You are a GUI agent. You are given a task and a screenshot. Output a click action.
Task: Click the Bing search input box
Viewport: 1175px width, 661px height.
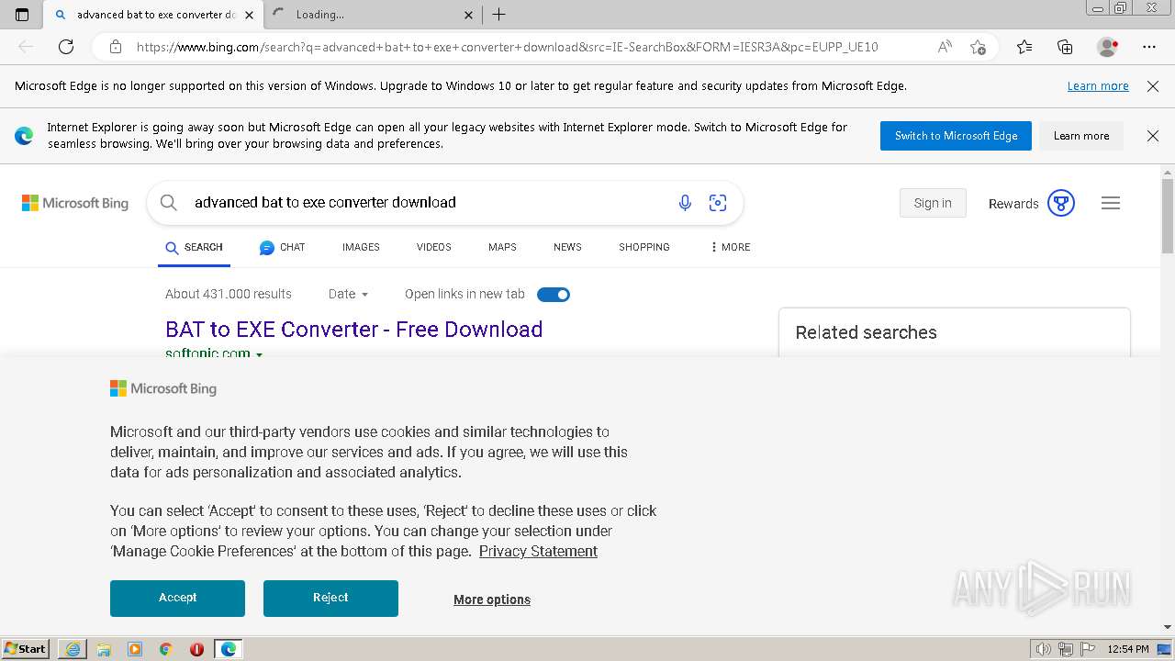427,203
